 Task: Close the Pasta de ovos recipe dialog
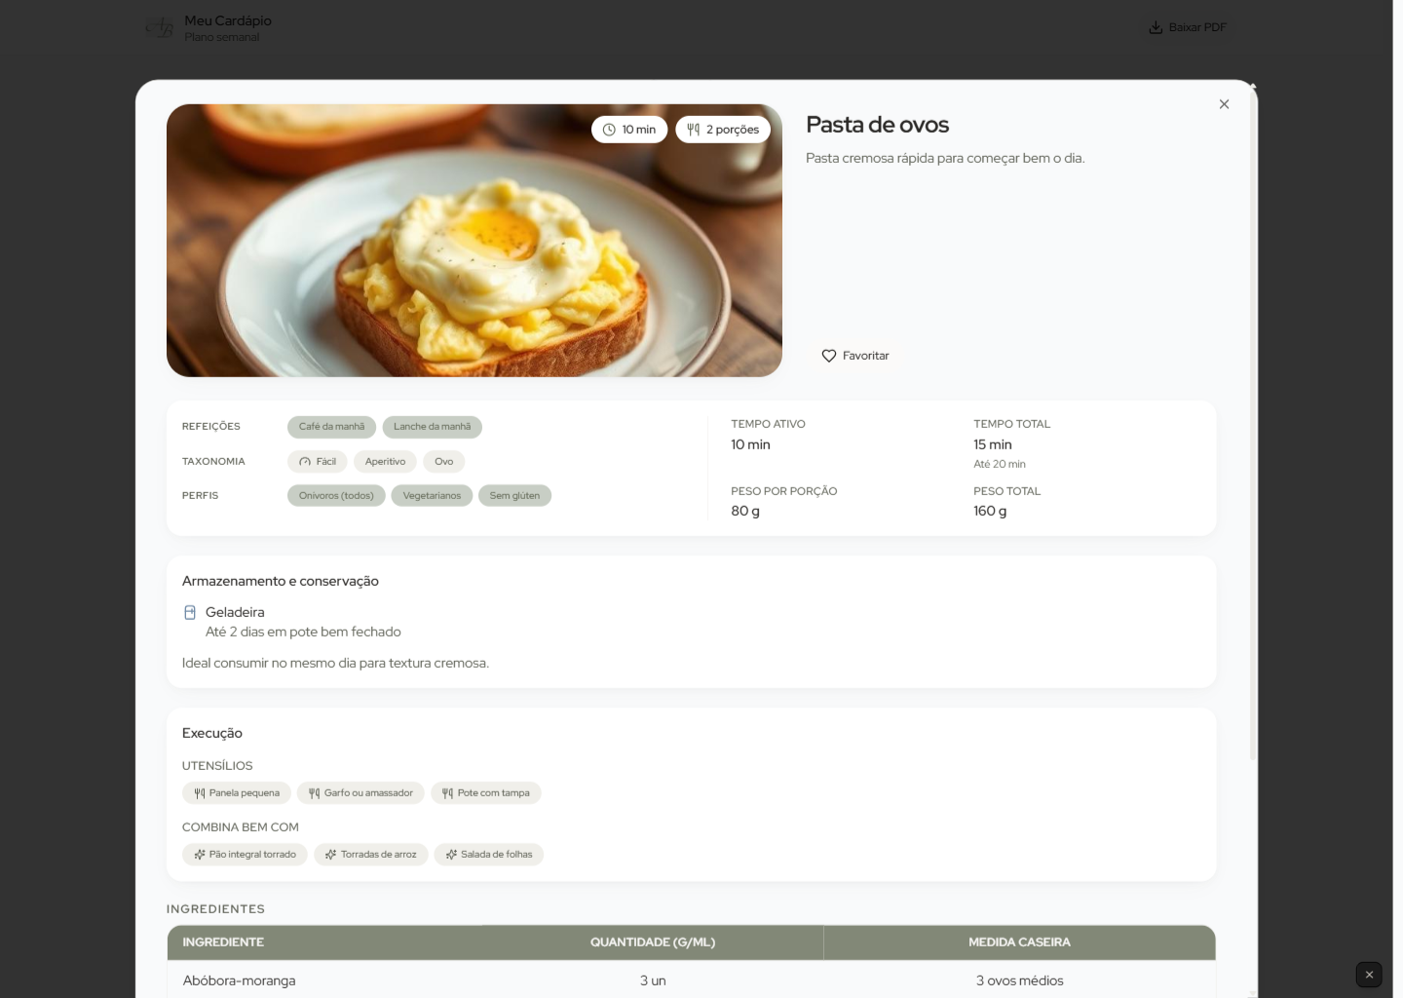click(x=1224, y=104)
